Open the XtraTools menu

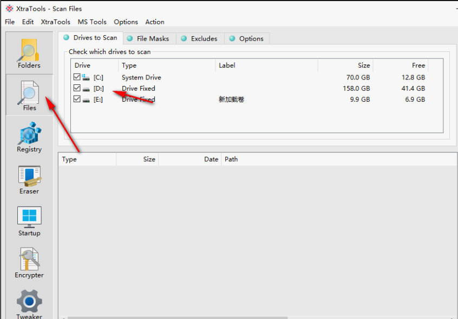tap(55, 22)
